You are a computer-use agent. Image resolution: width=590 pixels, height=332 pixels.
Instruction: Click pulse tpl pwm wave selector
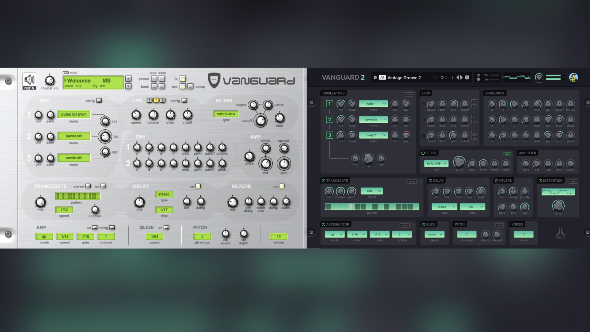point(74,114)
